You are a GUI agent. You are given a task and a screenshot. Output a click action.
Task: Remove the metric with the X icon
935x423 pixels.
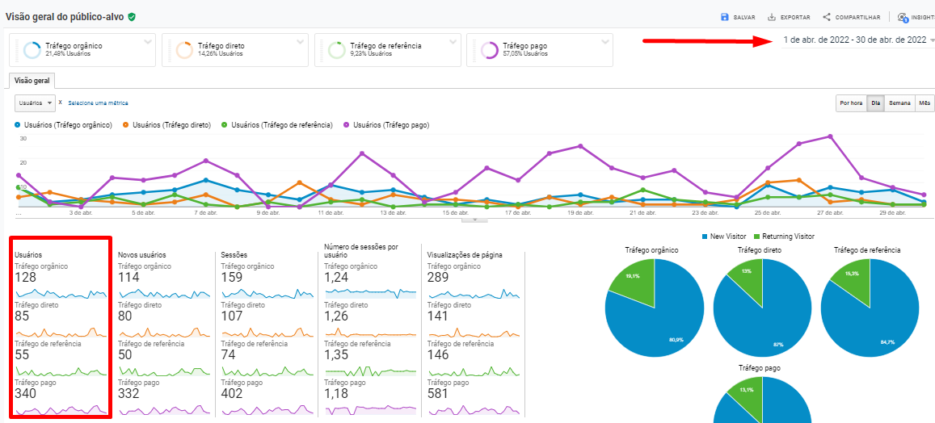click(x=60, y=103)
